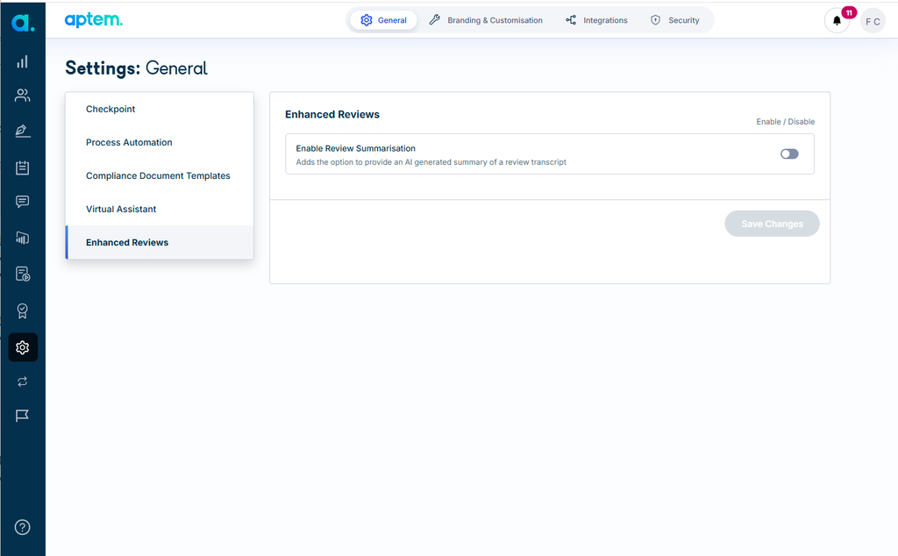Image resolution: width=898 pixels, height=556 pixels.
Task: Select the settings gear sidebar icon
Action: 23,347
